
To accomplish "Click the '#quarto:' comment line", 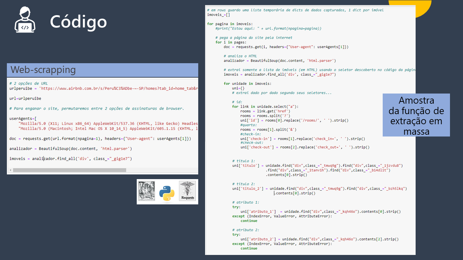I will coord(249,125).
